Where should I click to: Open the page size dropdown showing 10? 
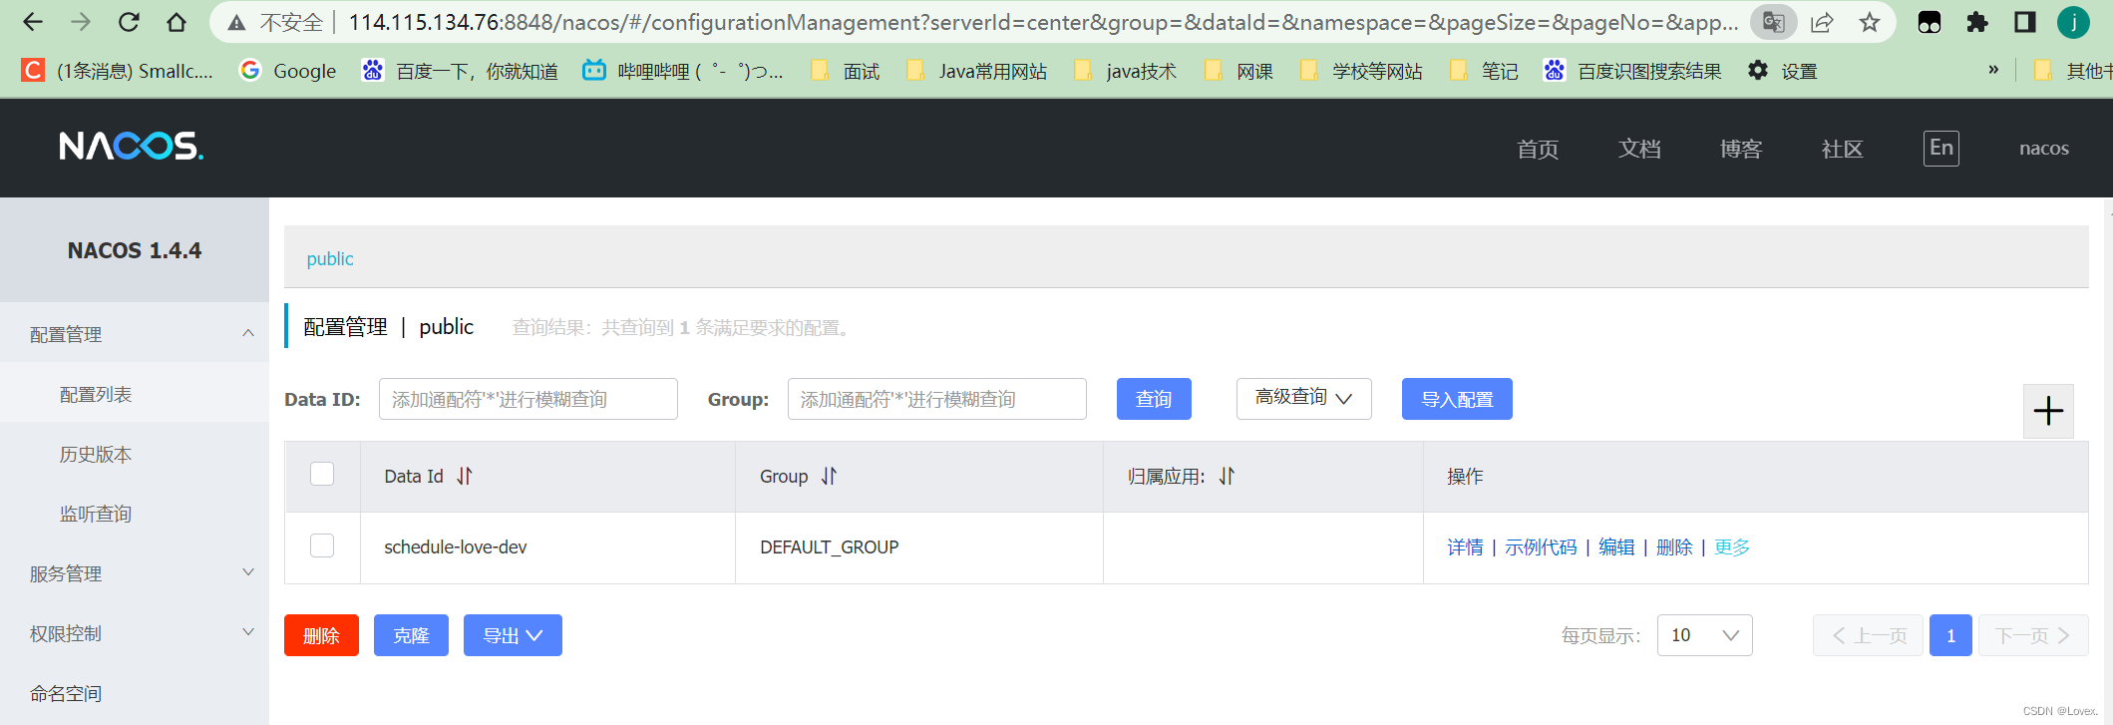(1705, 635)
